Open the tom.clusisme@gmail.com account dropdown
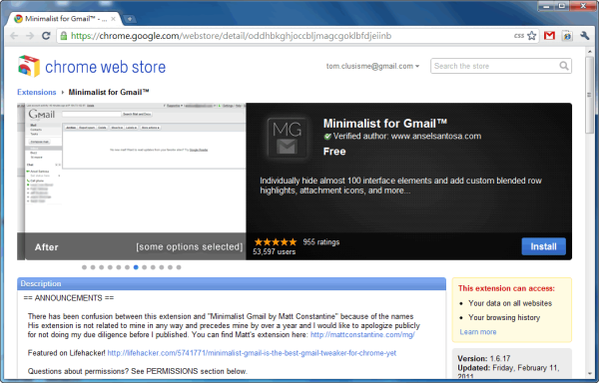 (x=372, y=66)
